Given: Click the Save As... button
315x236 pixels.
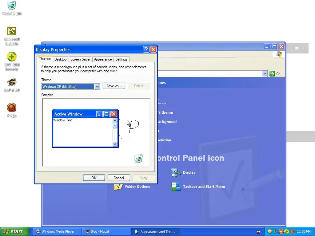Looking at the screenshot, I should [114, 86].
